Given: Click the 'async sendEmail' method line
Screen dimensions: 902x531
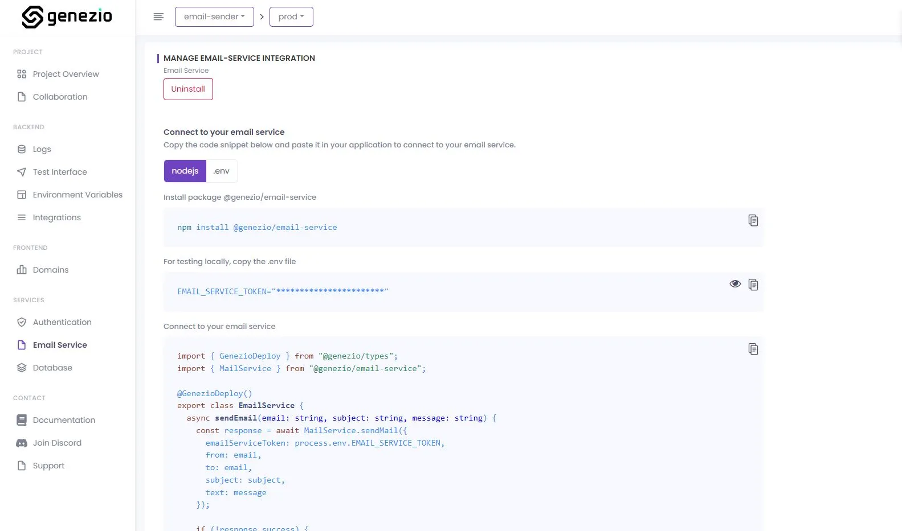Looking at the screenshot, I should click(341, 418).
